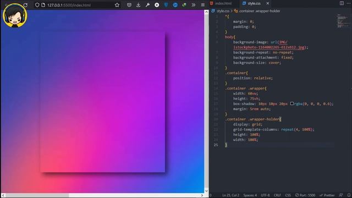Image resolution: width=352 pixels, height=198 pixels.
Task: Click the blue circular arrow extension icon
Action: point(175,5)
